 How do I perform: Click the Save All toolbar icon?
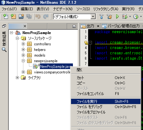(x=29, y=17)
